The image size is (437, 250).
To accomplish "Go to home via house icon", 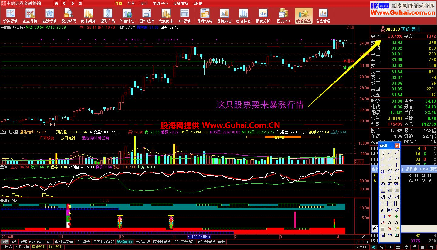I will point(57,4).
